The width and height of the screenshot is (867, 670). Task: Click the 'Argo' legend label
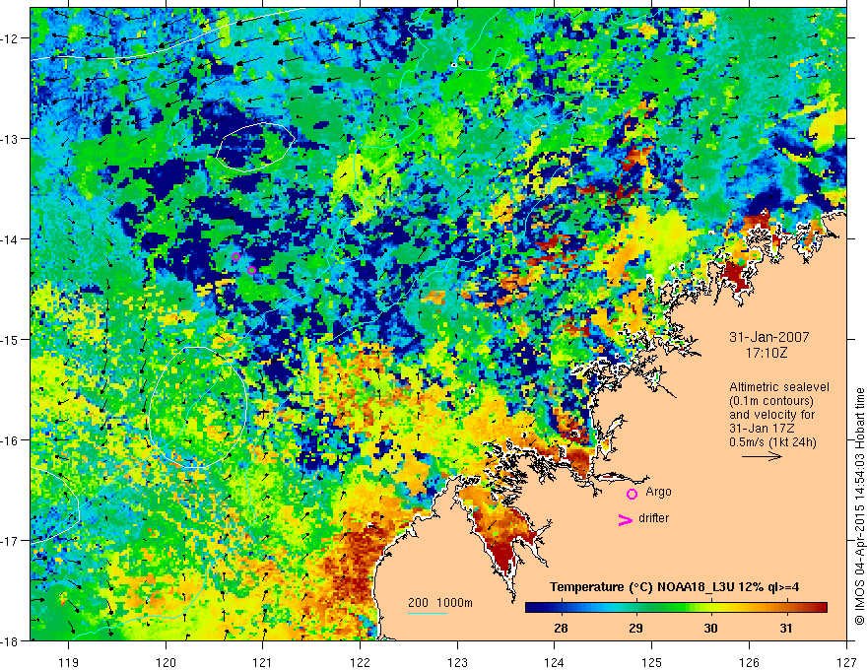coord(658,492)
